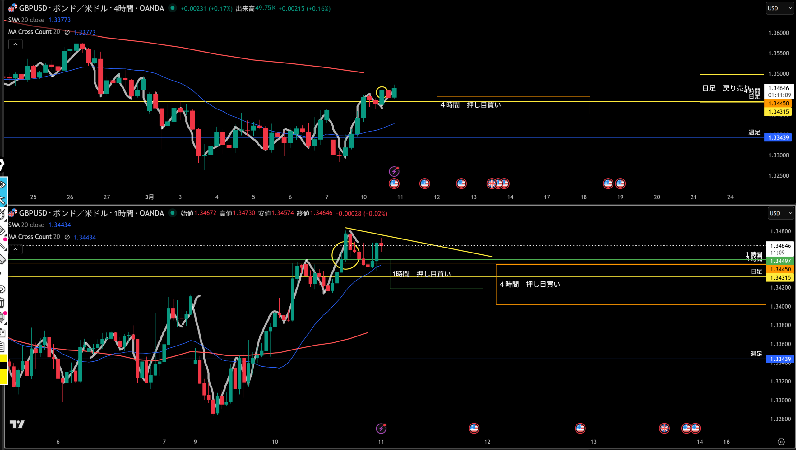
Task: Click the undo arrow icon in left toolbar
Action: coord(2,289)
